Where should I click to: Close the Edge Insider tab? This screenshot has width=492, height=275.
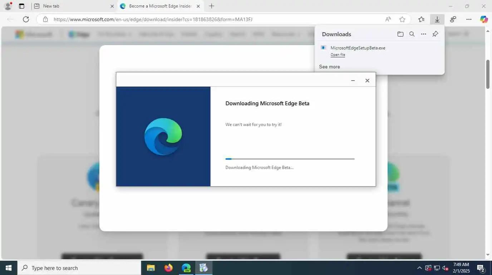click(198, 6)
